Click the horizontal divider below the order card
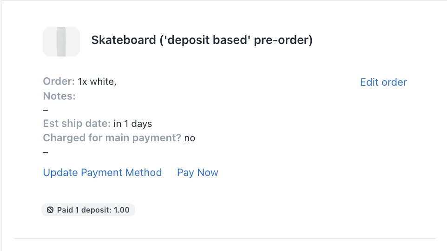447x251 pixels. pos(225,238)
